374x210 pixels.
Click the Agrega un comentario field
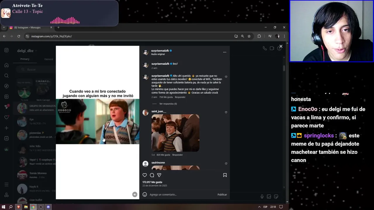click(x=181, y=195)
